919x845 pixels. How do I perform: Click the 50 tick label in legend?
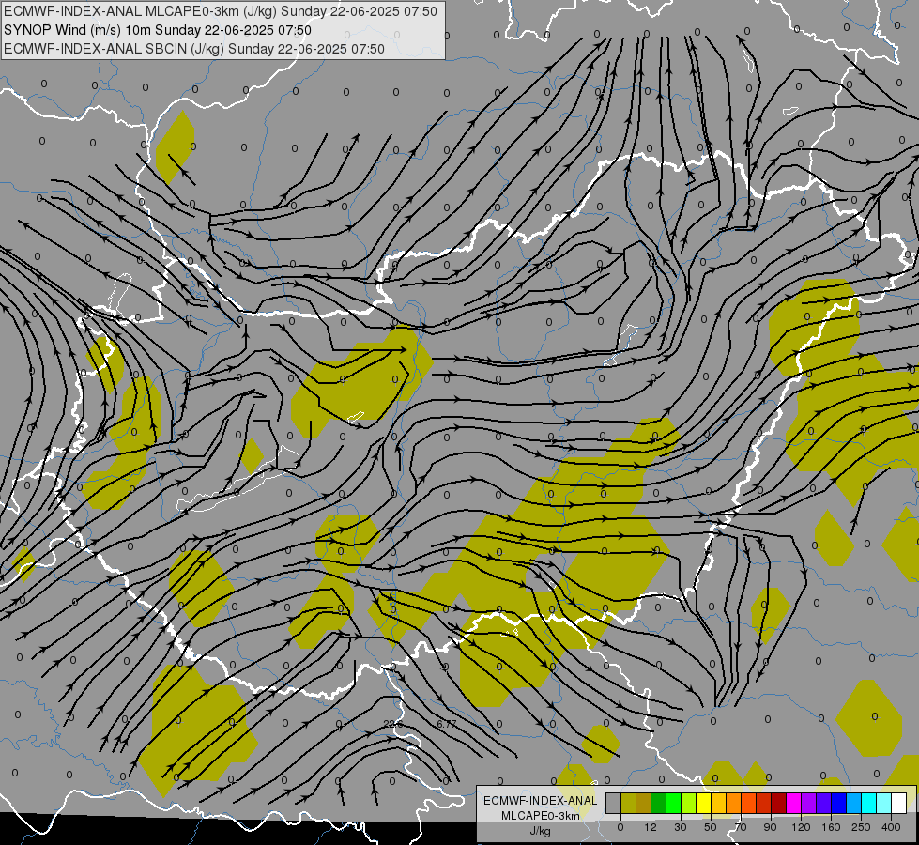711,827
